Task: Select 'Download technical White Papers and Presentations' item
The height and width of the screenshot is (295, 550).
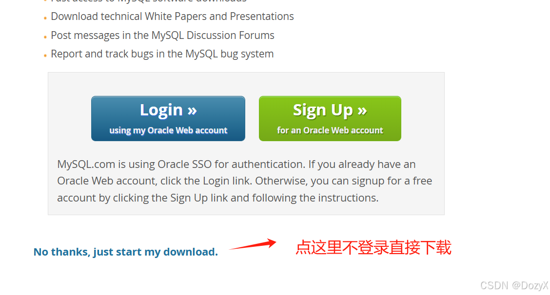Action: tap(172, 17)
